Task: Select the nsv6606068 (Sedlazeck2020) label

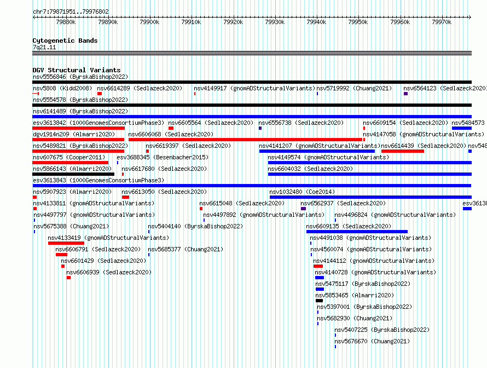Action: 171,134
